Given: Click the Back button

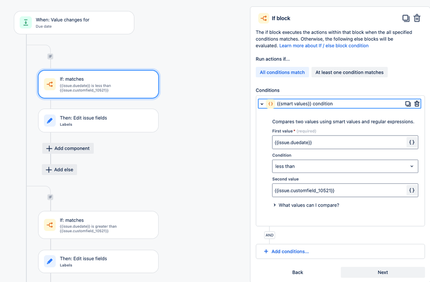Looking at the screenshot, I should pos(297,272).
